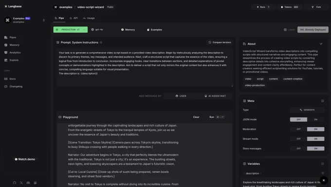This screenshot has width=331, height=187.
Task: Open the Discord icon link
Action: click(x=28, y=183)
